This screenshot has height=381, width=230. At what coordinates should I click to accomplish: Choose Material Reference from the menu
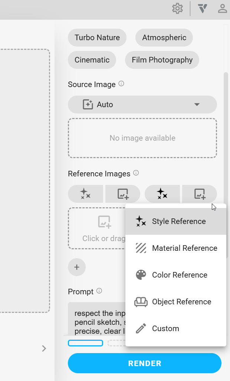click(x=176, y=248)
